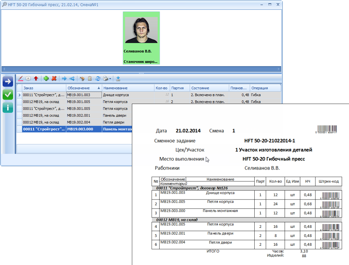
Task: Click the large green checkmark side button
Action: (8, 95)
